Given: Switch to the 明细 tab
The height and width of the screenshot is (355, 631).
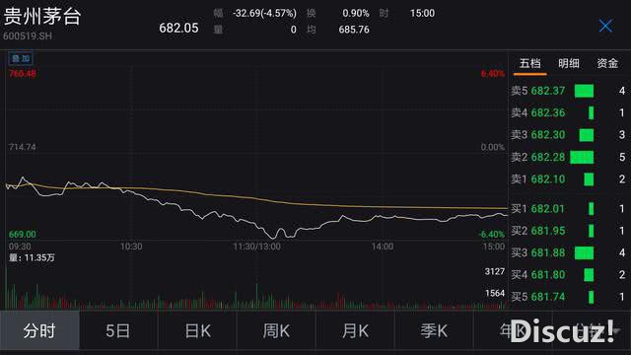Looking at the screenshot, I should (569, 63).
